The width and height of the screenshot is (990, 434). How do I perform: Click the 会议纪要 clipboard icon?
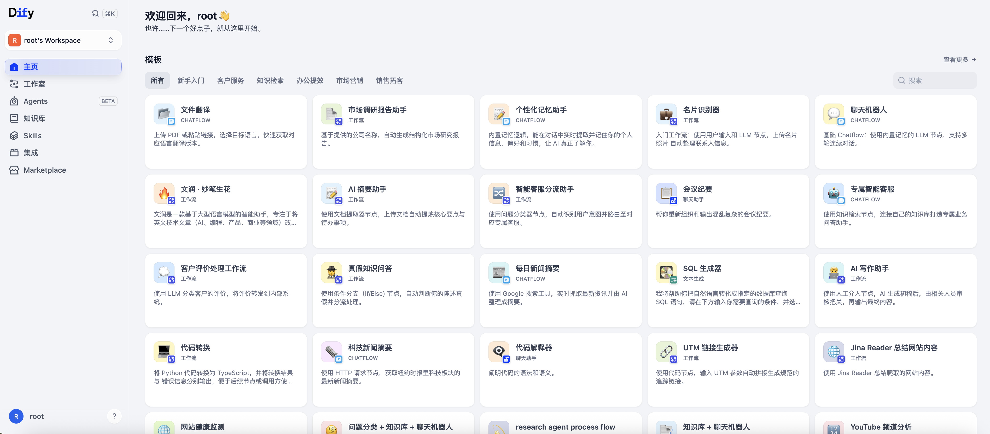click(x=666, y=194)
